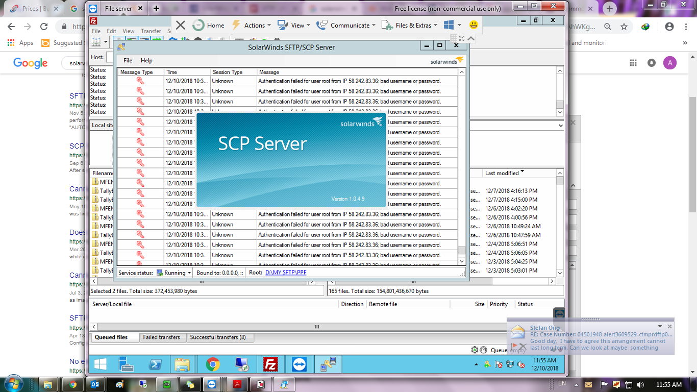Expand the View menu in TeamViewer toolbar
This screenshot has height=392, width=697.
293,25
